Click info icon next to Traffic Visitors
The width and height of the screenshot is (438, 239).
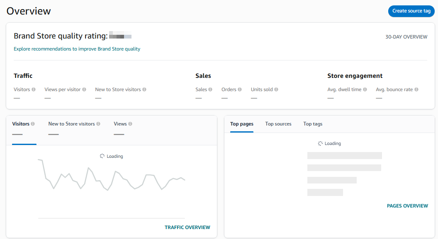[x=34, y=89]
